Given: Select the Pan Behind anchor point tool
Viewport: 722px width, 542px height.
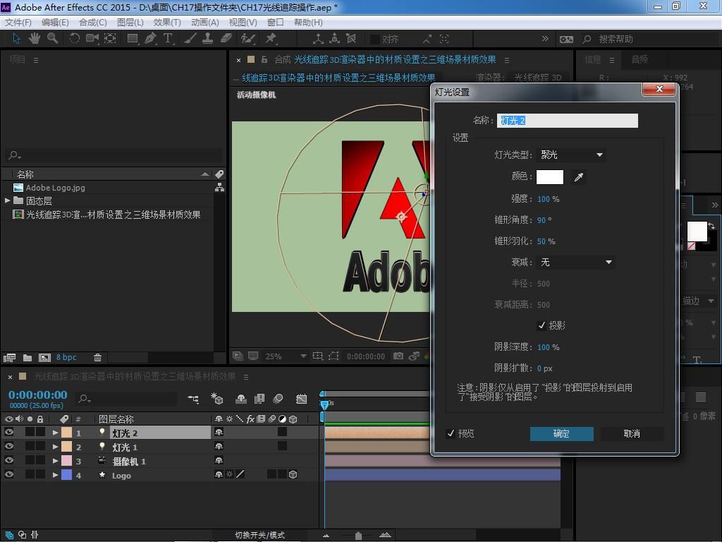Looking at the screenshot, I should tap(110, 39).
